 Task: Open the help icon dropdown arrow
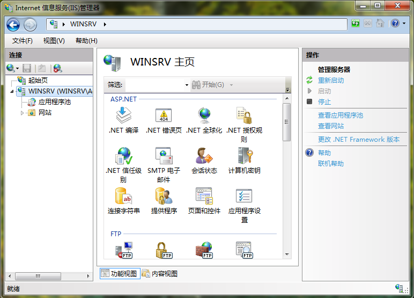pyautogui.click(x=404, y=24)
